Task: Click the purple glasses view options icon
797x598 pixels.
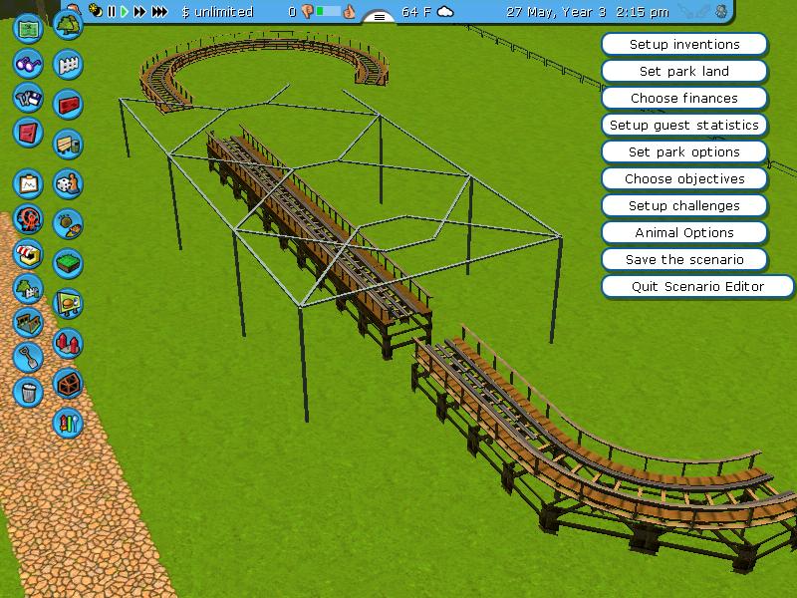Action: pyautogui.click(x=28, y=64)
